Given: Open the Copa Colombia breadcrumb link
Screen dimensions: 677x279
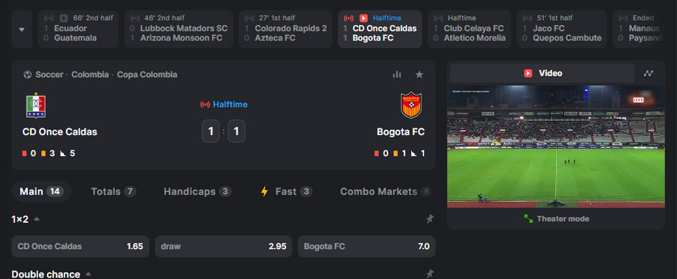Looking at the screenshot, I should (x=147, y=74).
